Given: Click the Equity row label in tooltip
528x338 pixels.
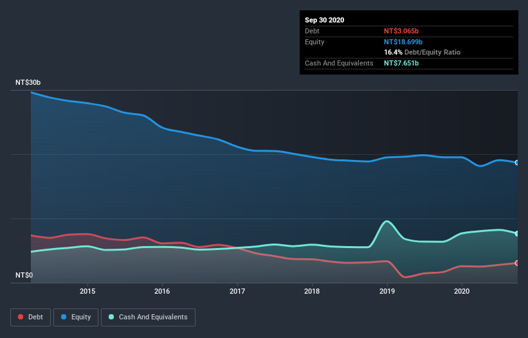Looking at the screenshot, I should pos(314,42).
